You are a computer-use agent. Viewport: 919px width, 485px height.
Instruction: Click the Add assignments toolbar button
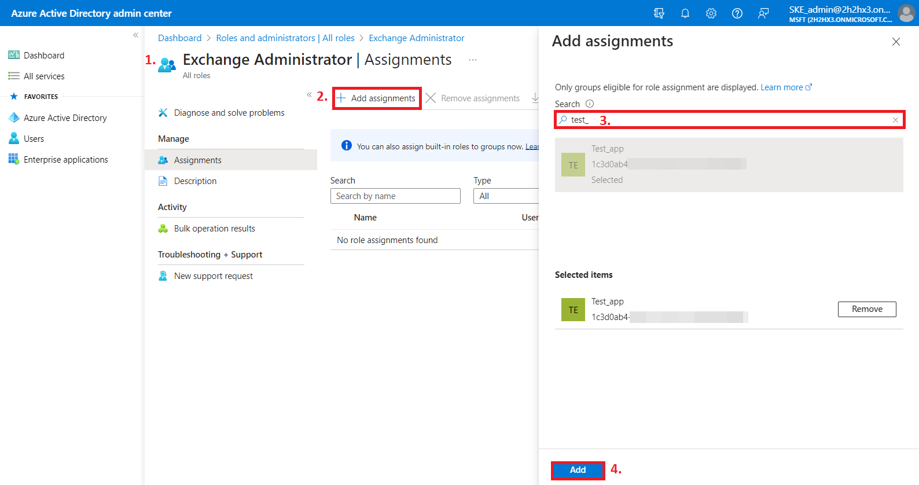pyautogui.click(x=377, y=98)
